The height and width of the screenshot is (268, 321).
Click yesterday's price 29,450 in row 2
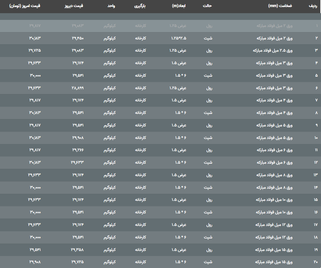coord(78,38)
